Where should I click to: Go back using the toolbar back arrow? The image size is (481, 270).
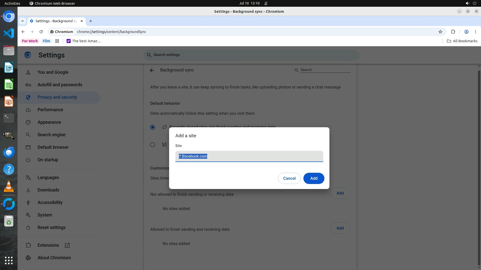(x=23, y=32)
